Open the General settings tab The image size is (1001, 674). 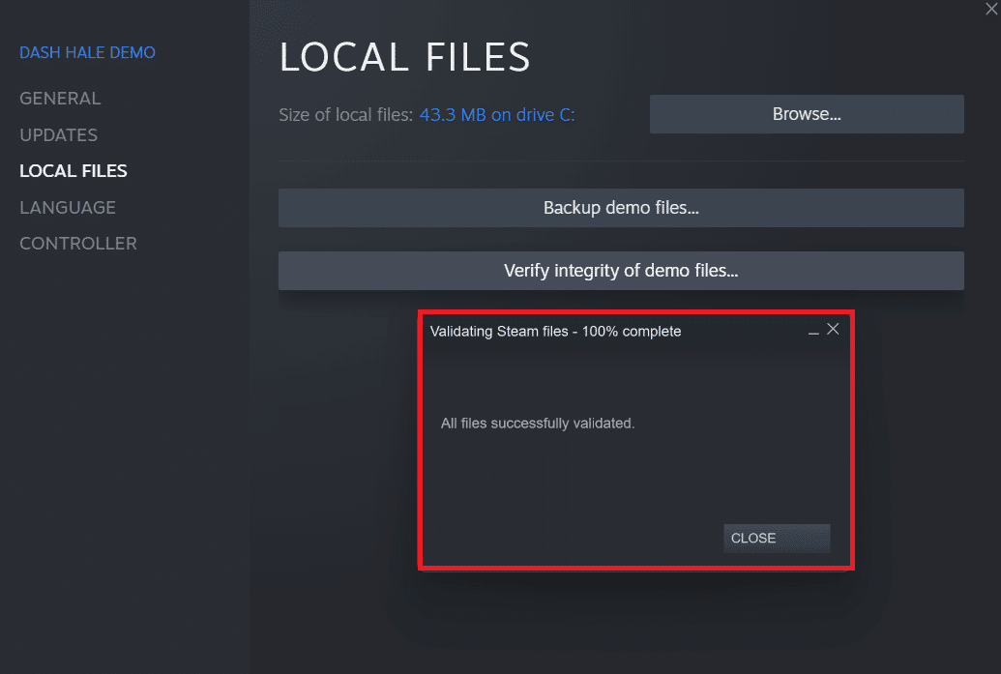pos(60,99)
